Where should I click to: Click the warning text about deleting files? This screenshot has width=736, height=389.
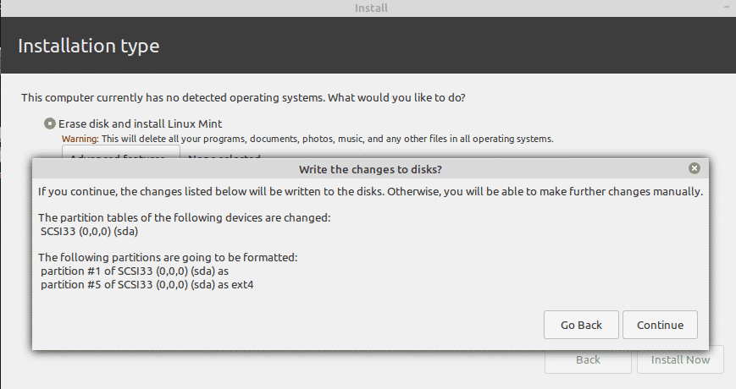pos(307,138)
